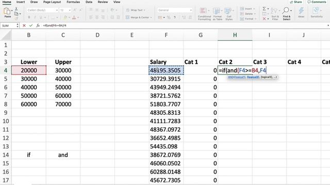This screenshot has width=330, height=185.
Task: Open Format as Table gallery
Action: point(217,14)
